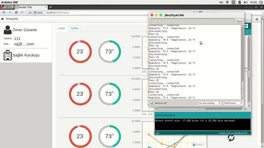Click the Pass 21 line in serial output
Viewport: 264px width, 148px height.
click(154, 34)
